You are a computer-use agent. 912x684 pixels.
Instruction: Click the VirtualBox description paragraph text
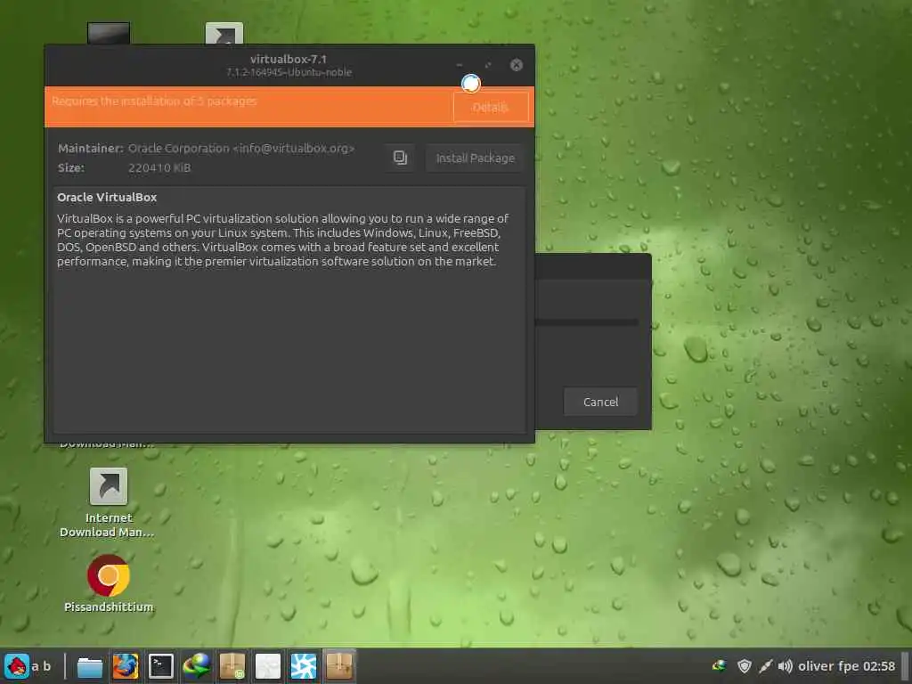point(282,240)
